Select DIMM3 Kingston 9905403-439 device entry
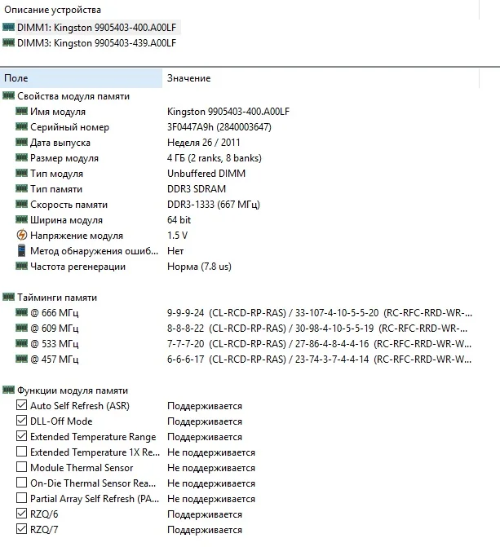The width and height of the screenshot is (500, 547). (96, 43)
